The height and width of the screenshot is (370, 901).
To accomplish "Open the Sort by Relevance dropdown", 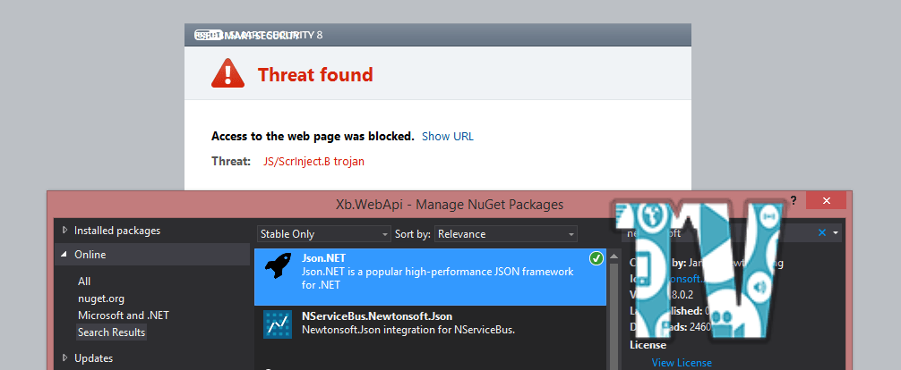I will pyautogui.click(x=507, y=234).
